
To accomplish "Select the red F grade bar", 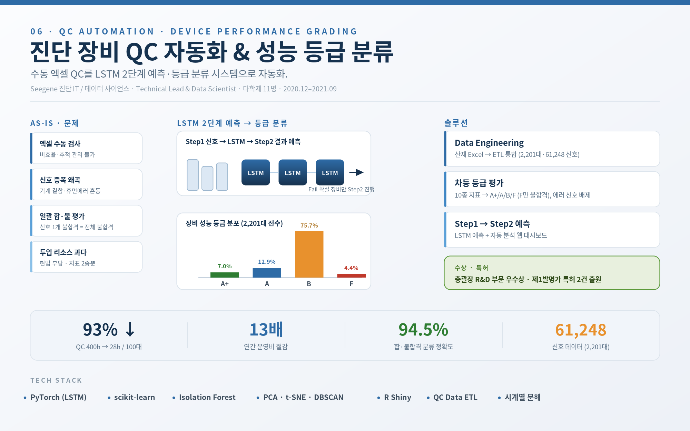I will point(351,276).
